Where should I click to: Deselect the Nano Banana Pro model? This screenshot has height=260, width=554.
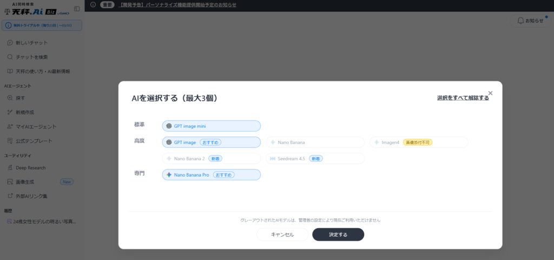pos(211,175)
